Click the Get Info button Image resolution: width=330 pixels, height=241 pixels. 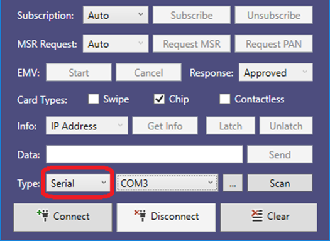click(165, 126)
